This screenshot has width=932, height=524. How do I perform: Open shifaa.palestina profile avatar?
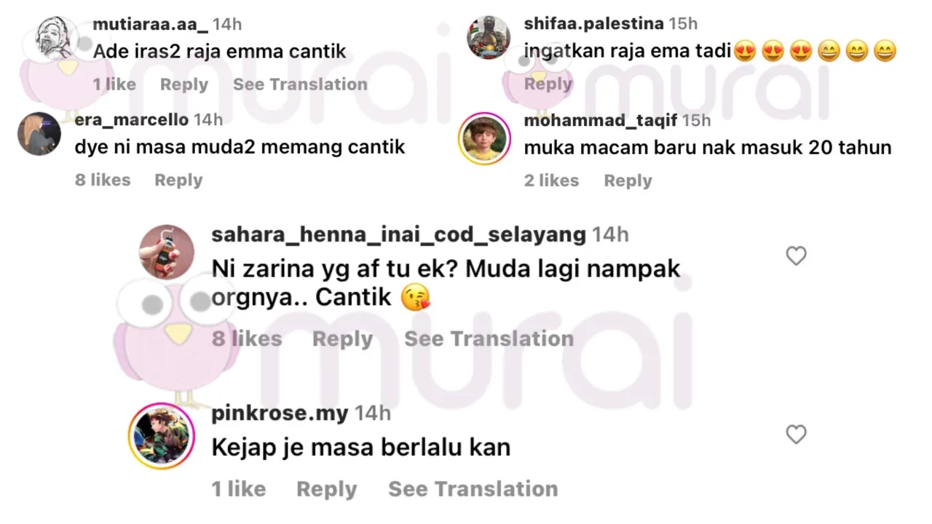point(488,38)
